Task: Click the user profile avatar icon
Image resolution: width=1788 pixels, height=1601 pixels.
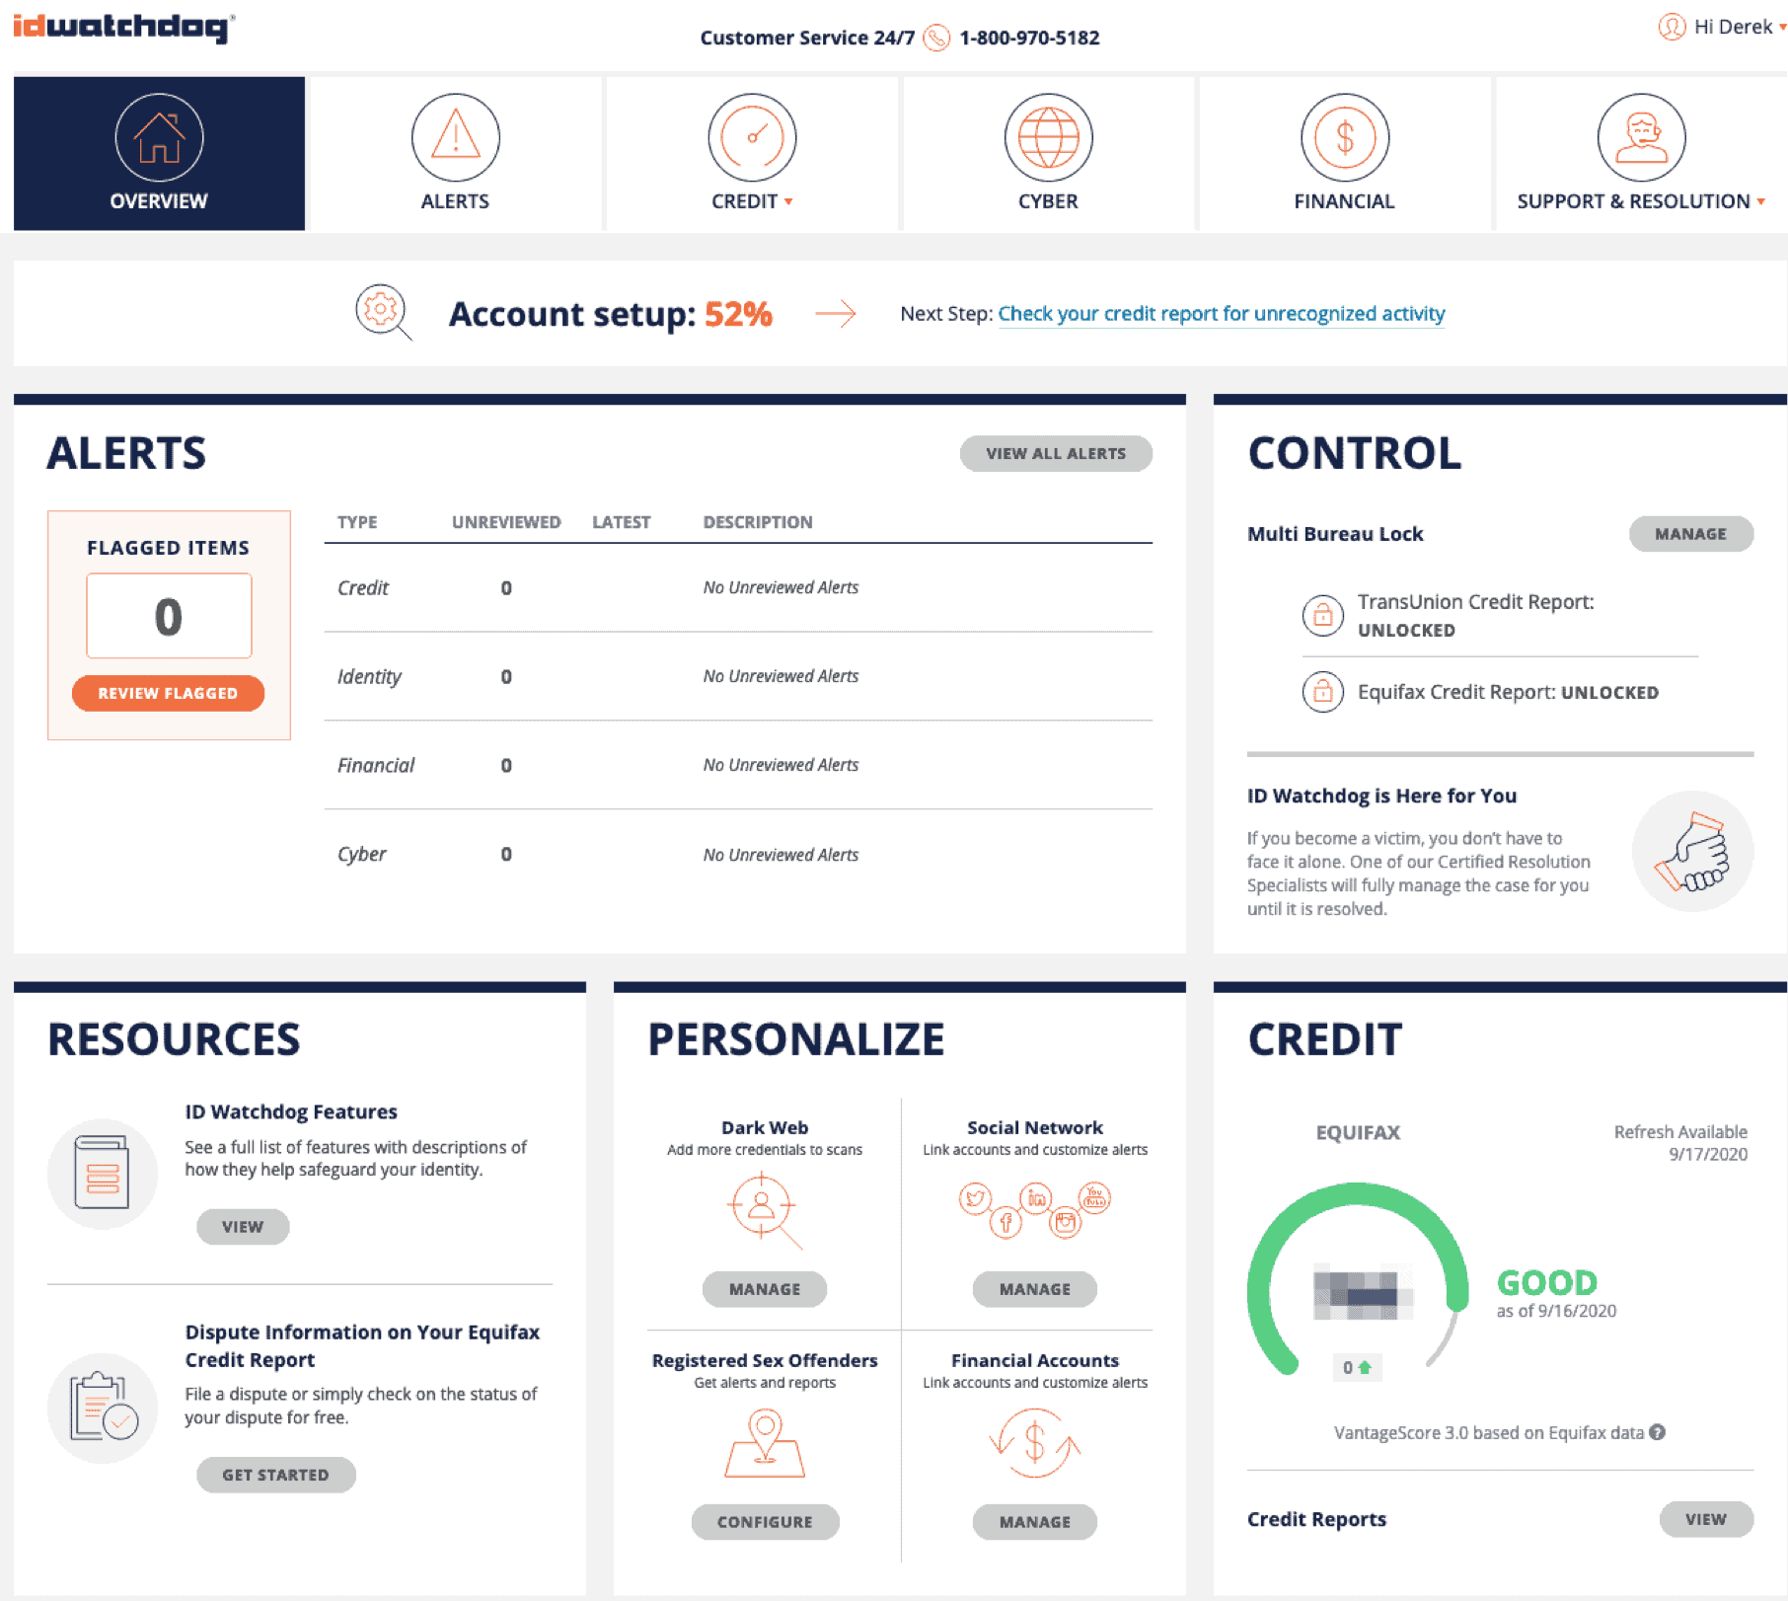Action: tap(1672, 27)
